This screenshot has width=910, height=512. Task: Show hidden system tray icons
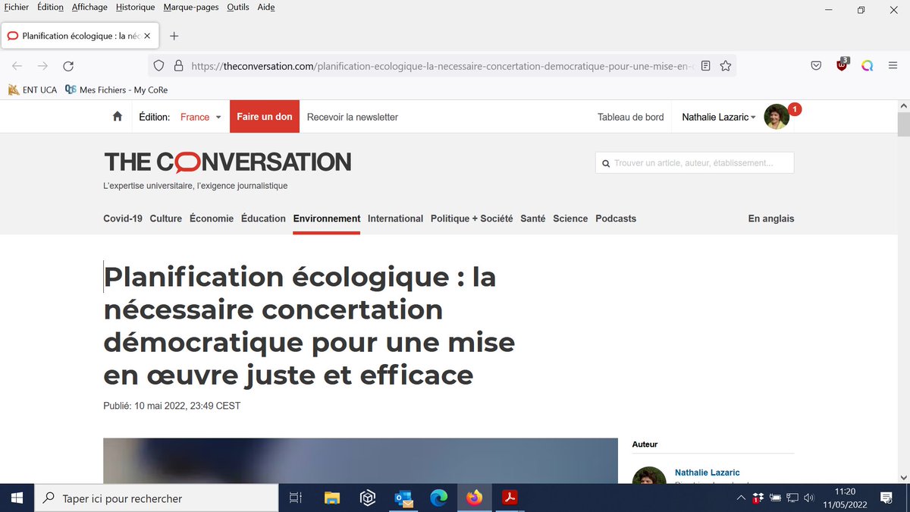(x=741, y=498)
